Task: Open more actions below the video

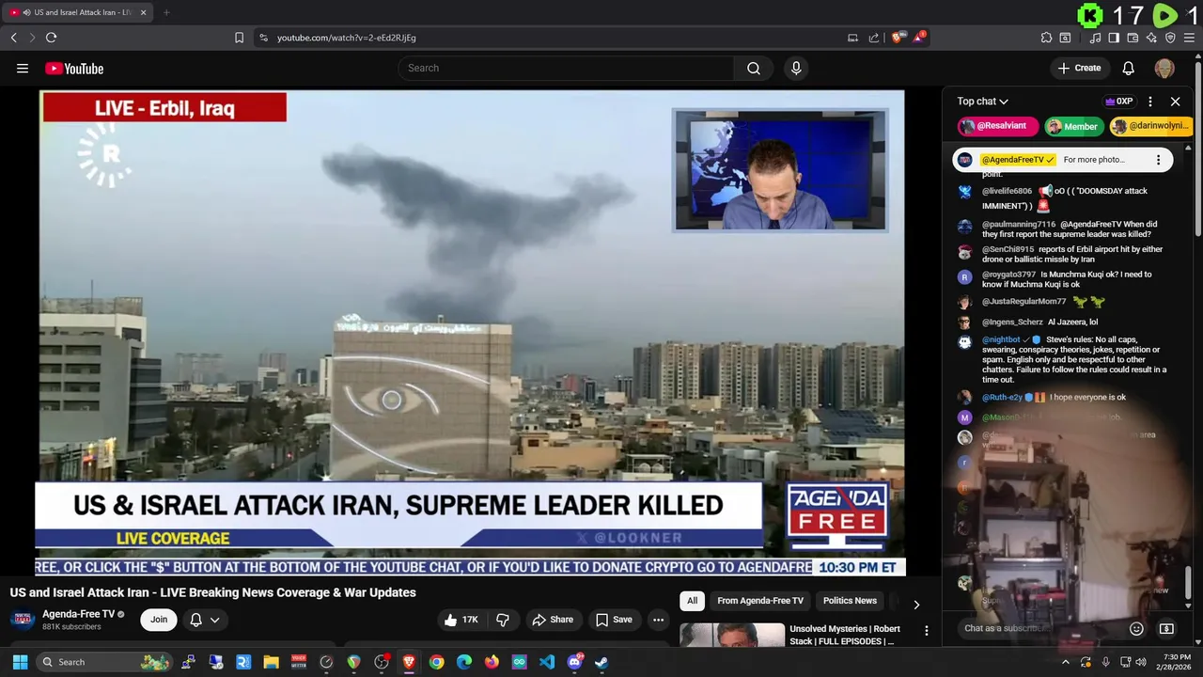Action: pos(659,620)
